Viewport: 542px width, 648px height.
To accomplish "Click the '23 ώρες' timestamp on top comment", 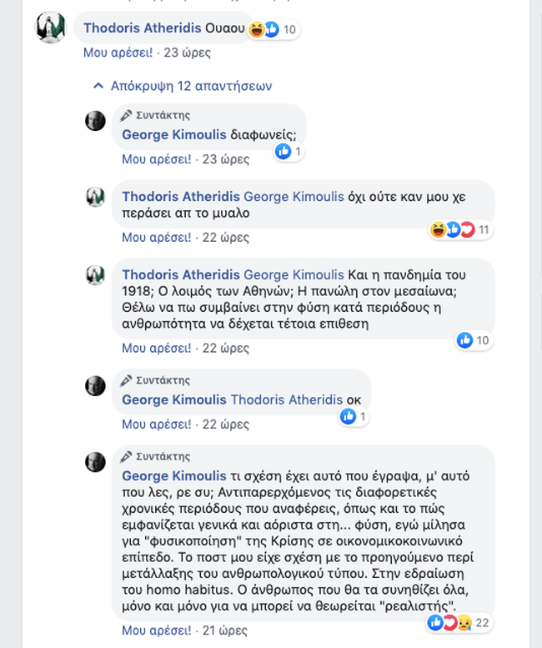I will click(x=187, y=53).
